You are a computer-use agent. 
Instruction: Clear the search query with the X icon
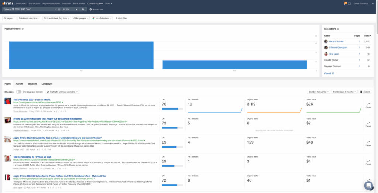pos(56,9)
